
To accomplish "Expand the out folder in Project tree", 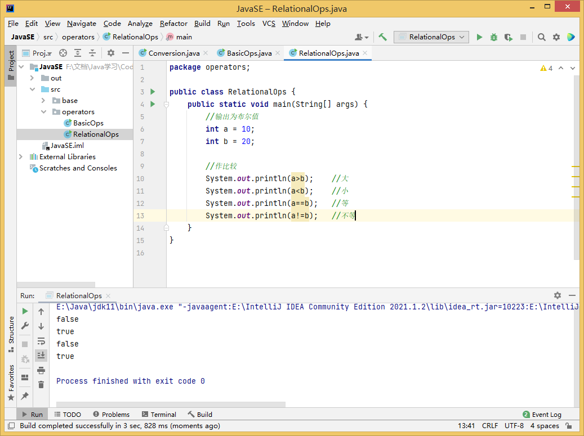I will [x=32, y=78].
